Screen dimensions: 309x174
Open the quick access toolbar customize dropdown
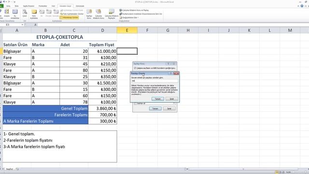(14, 2)
